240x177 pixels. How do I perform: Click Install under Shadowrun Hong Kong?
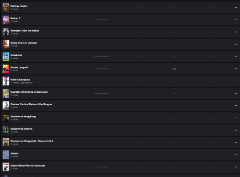pos(14,120)
